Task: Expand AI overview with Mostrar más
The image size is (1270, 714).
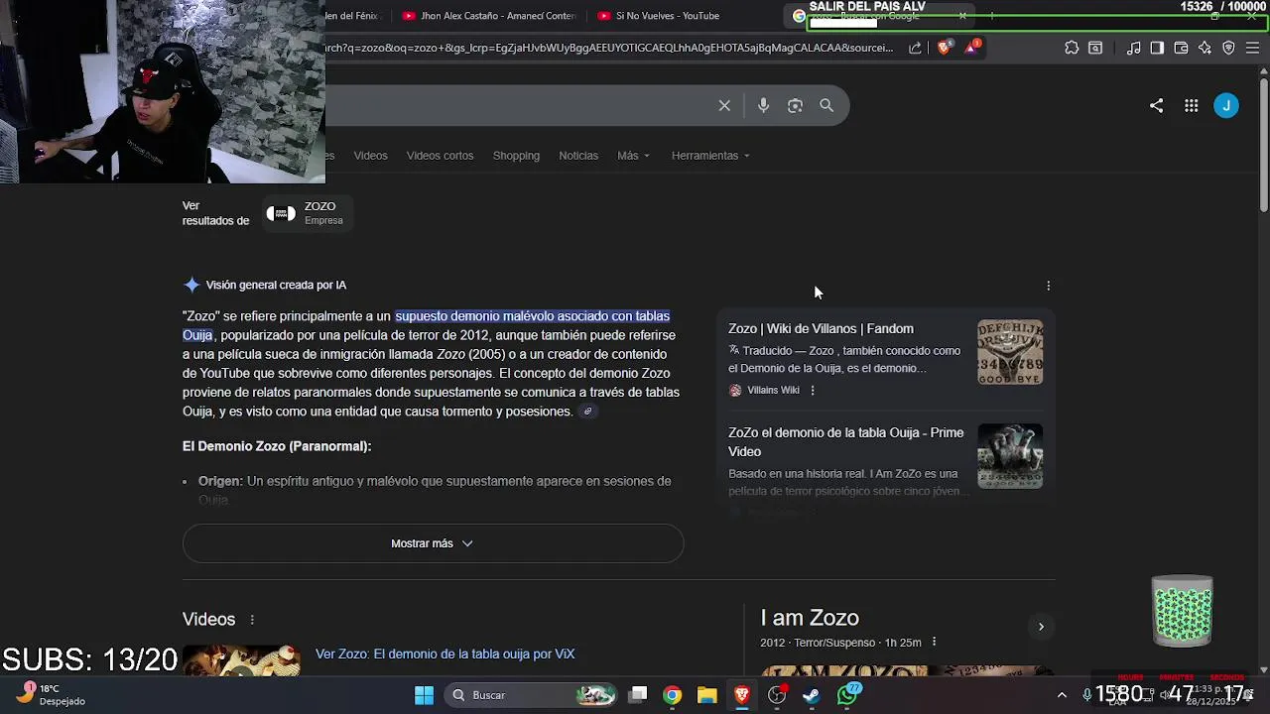Action: [x=433, y=543]
